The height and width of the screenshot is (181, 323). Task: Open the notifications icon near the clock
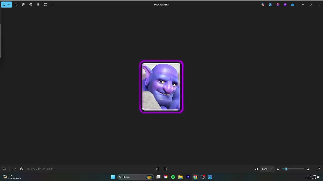pos(319,177)
